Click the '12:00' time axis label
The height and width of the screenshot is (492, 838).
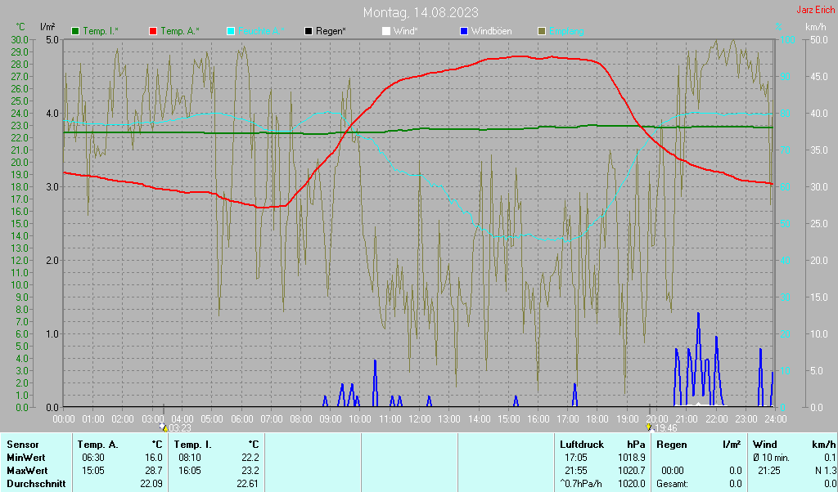tap(420, 419)
